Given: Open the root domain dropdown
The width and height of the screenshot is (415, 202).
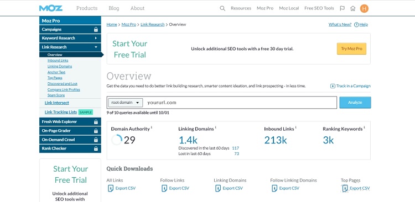Looking at the screenshot, I should coord(126,103).
